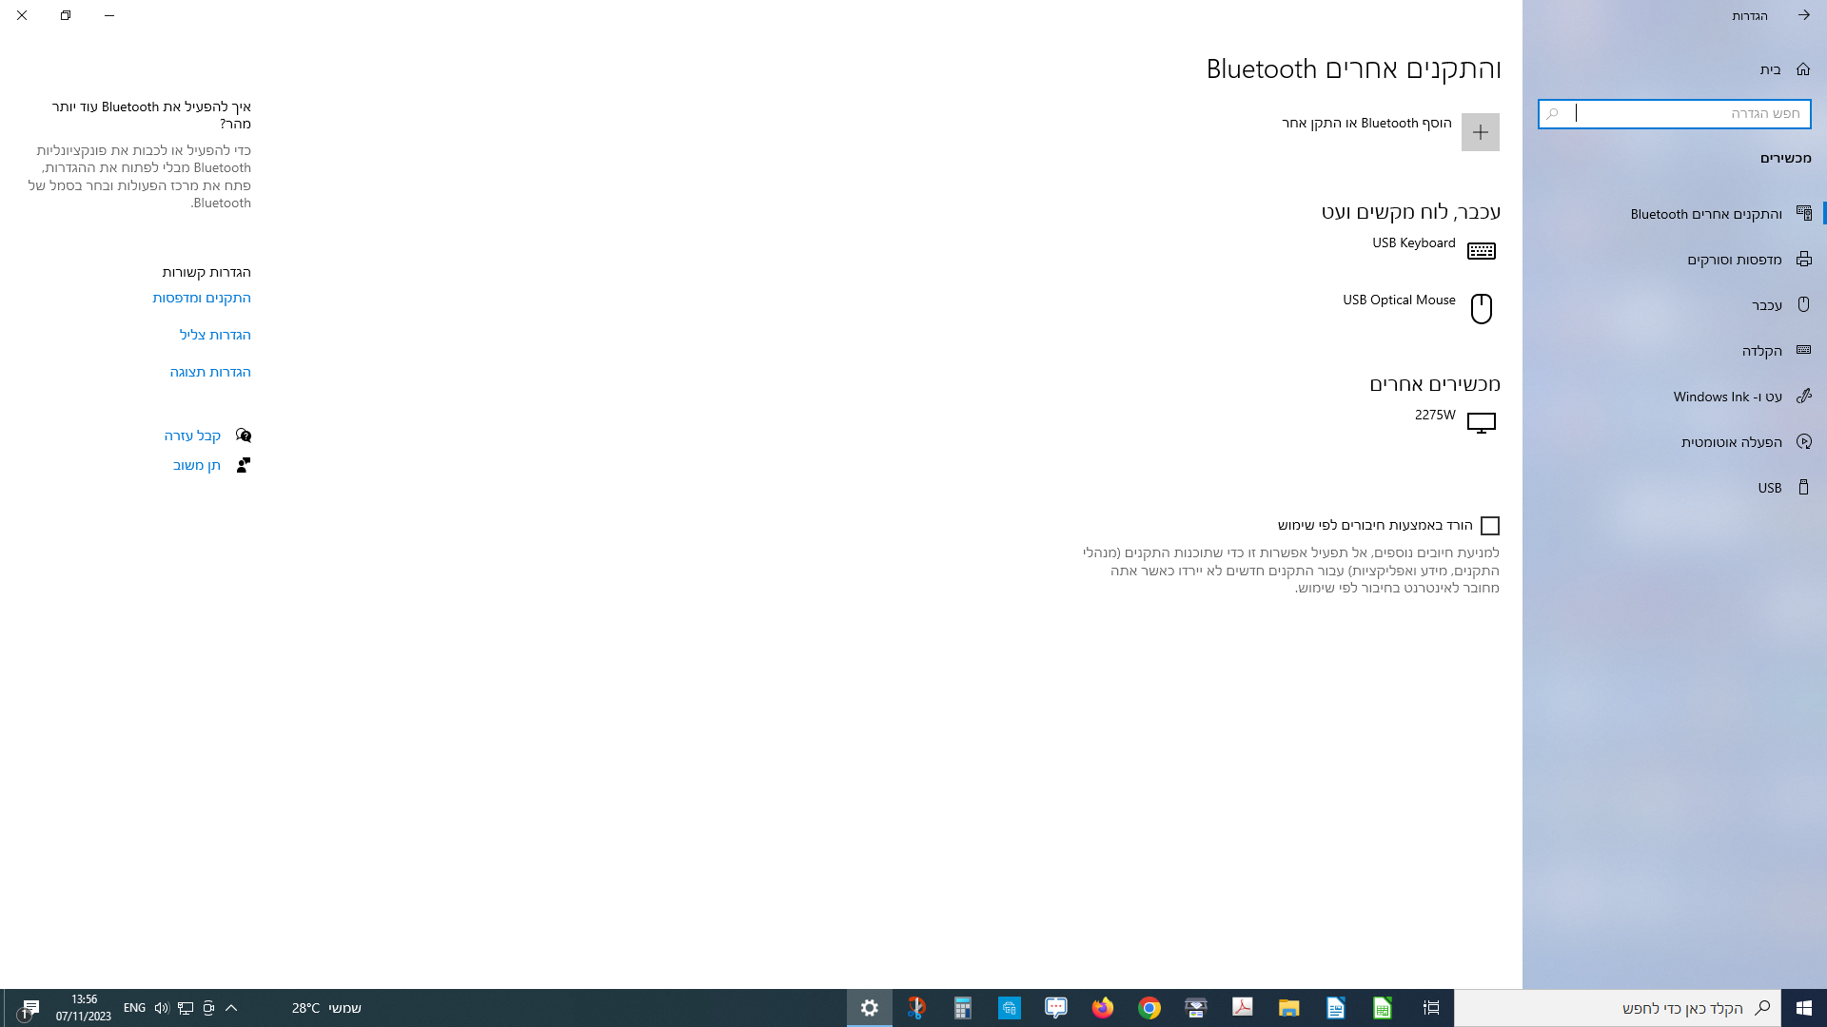Open LibreOffice Writer from the taskbar
This screenshot has height=1027, width=1827.
coord(1336,1008)
